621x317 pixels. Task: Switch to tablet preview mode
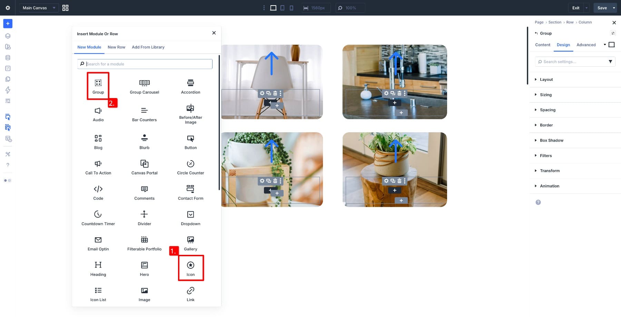click(282, 8)
